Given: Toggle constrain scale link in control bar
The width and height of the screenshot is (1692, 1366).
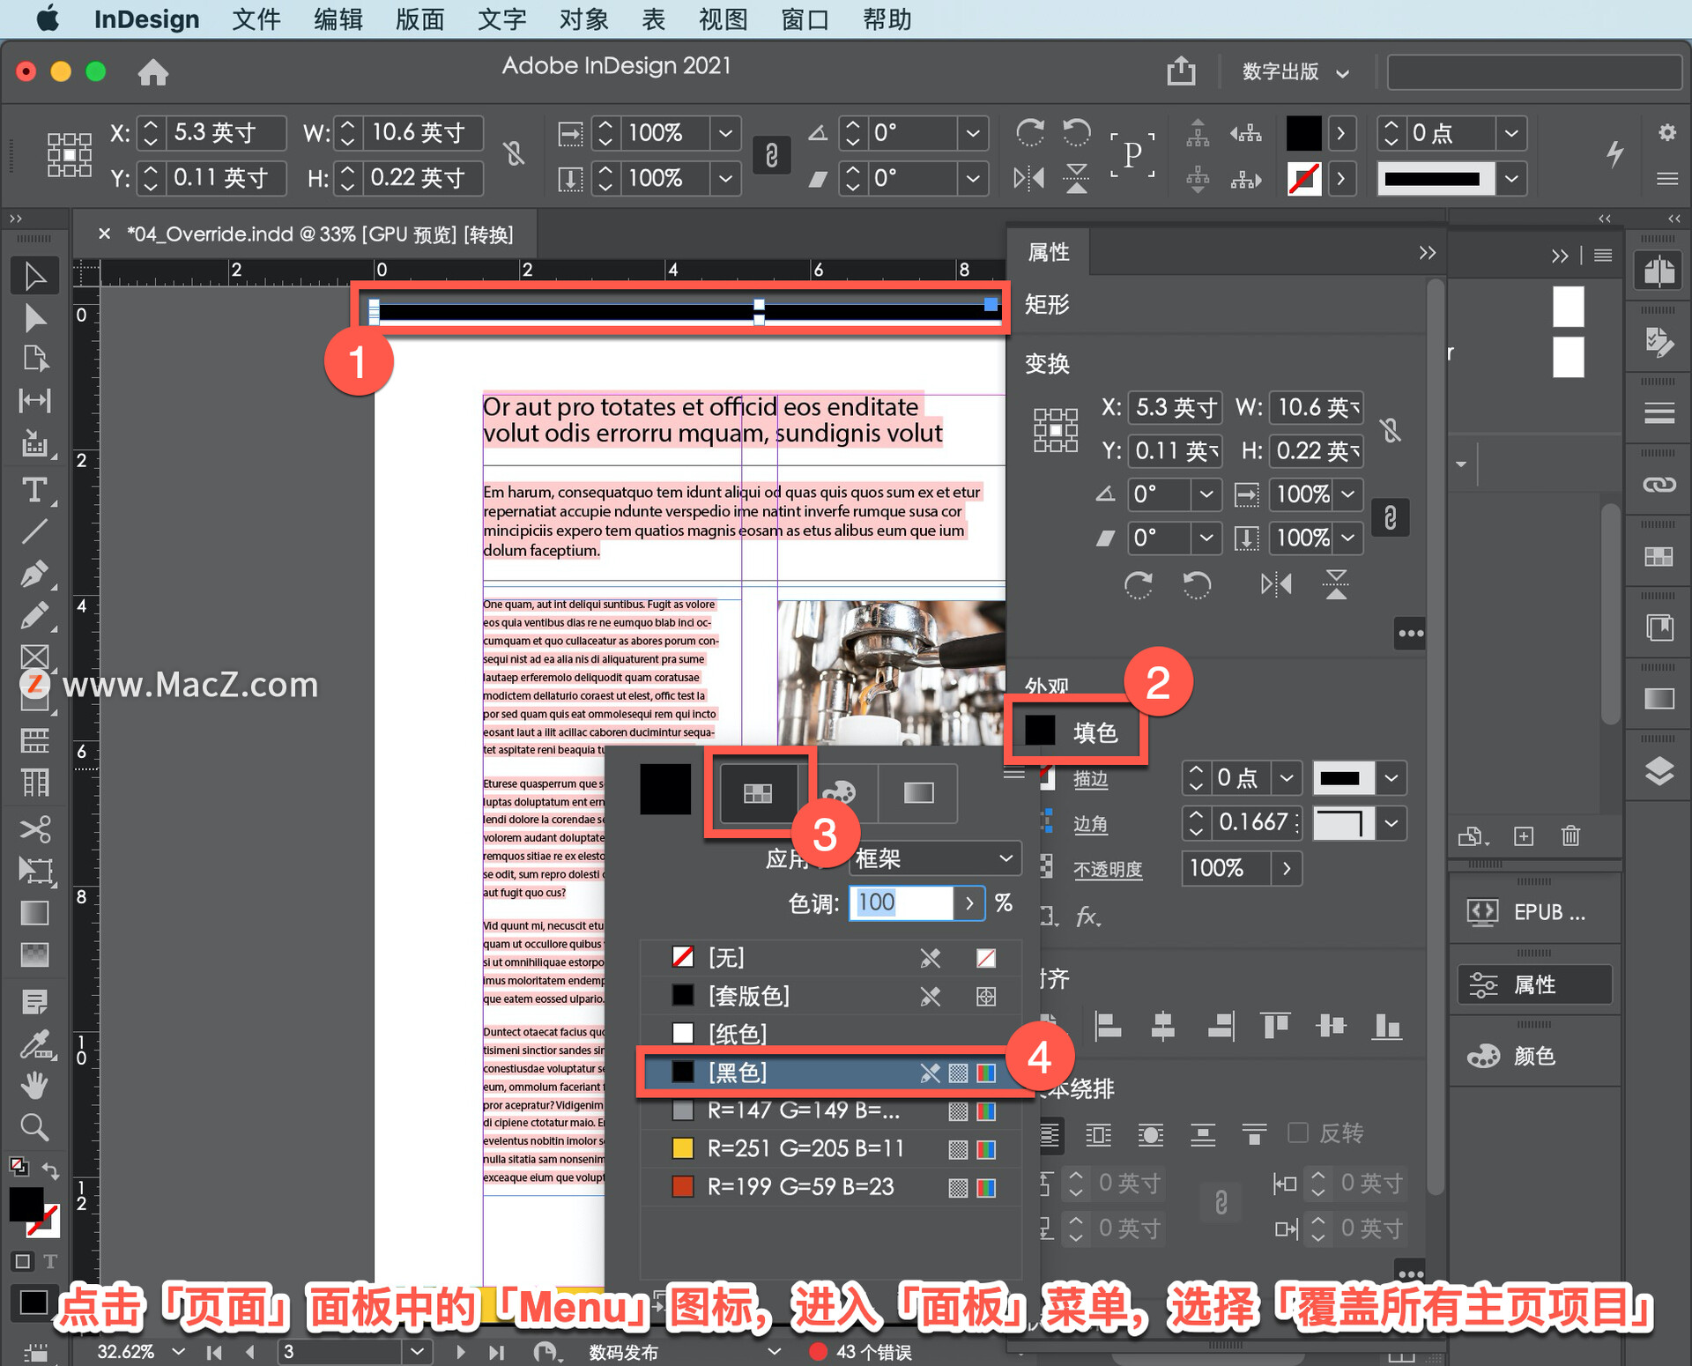Looking at the screenshot, I should [771, 155].
